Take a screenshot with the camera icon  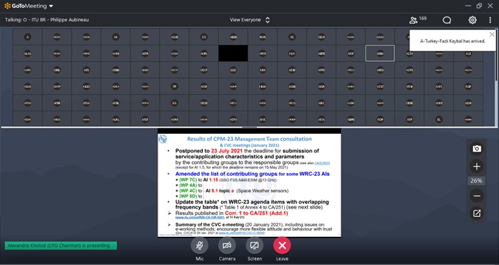tap(476, 148)
